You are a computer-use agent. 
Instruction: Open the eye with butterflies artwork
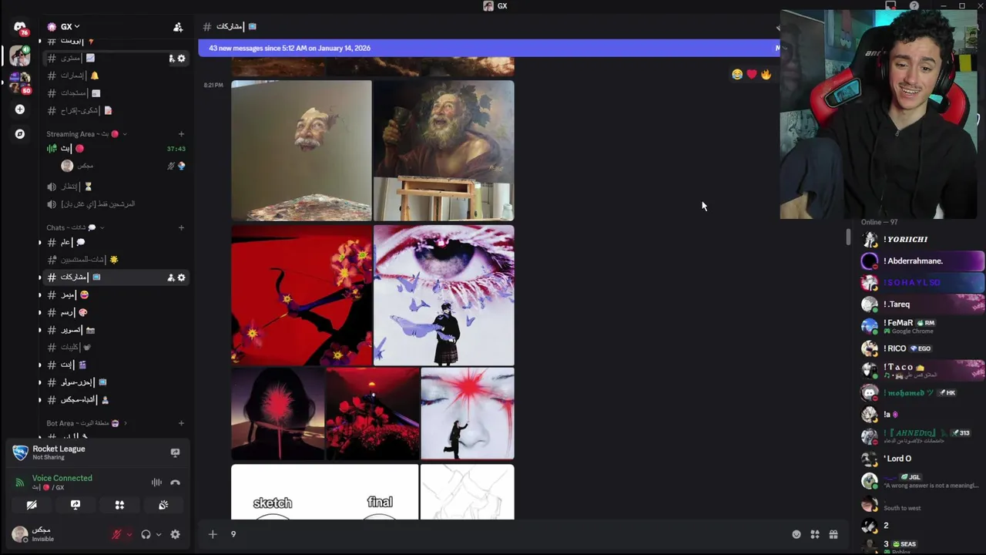point(444,294)
